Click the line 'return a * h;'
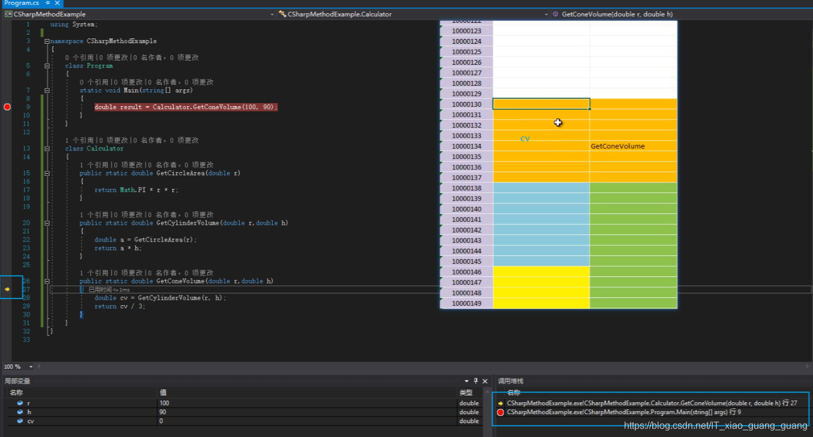Image resolution: width=813 pixels, height=437 pixels. [x=118, y=248]
